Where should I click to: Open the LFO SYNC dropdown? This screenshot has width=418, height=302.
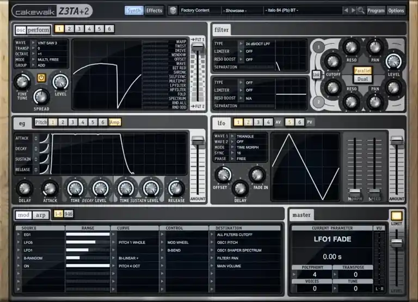click(x=232, y=153)
